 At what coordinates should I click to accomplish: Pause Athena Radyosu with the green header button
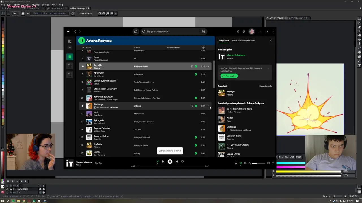tap(81, 41)
